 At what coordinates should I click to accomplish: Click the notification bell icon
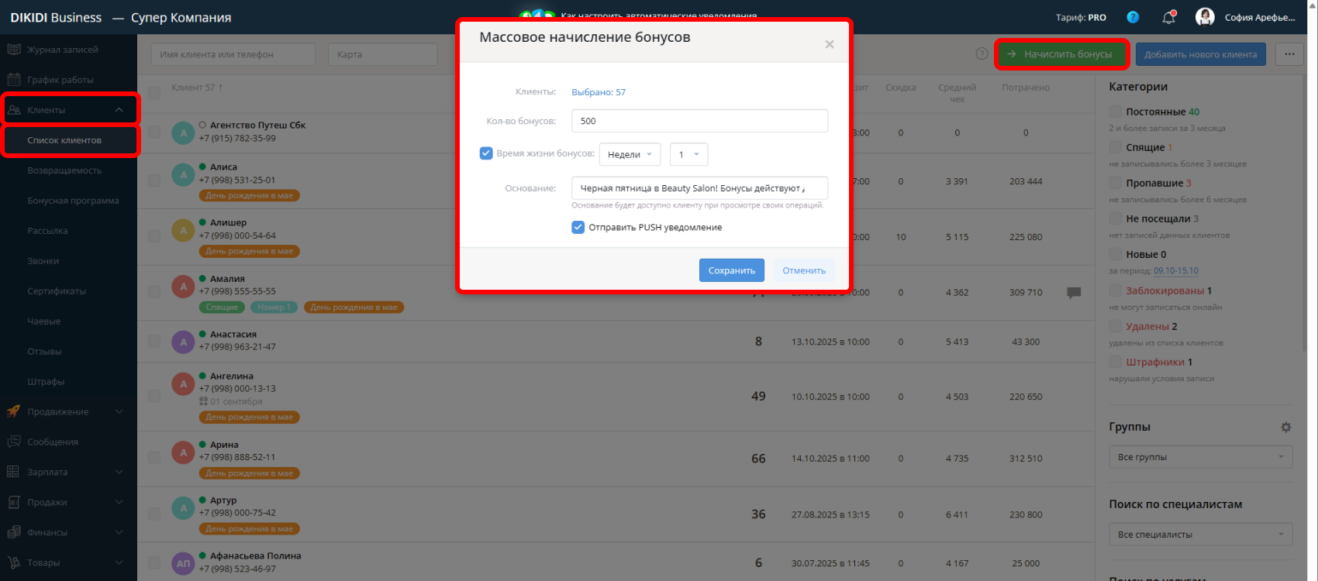pyautogui.click(x=1168, y=17)
